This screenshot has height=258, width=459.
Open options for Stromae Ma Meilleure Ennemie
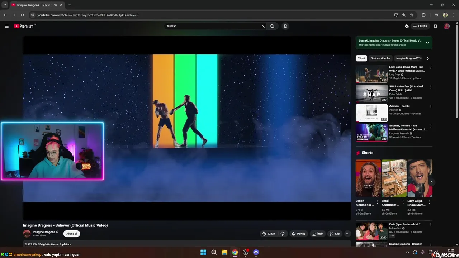coord(431,126)
